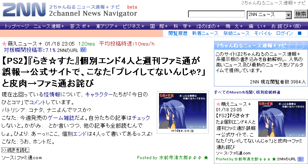Click the ログイン link
The width and height of the screenshot is (308, 164).
[x=285, y=33]
